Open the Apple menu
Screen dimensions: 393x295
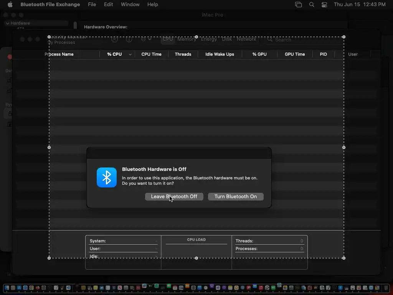10,4
